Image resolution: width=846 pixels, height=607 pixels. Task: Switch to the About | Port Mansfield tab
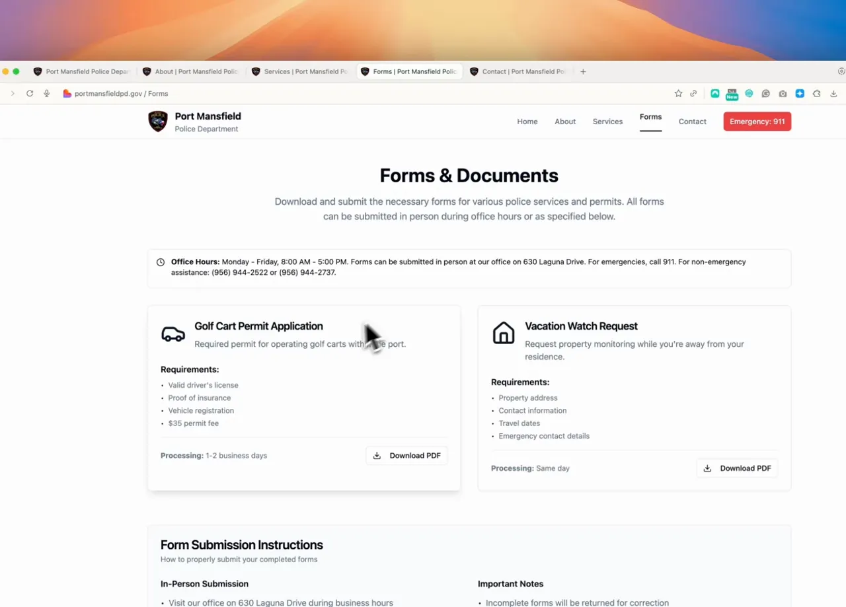[x=191, y=71]
